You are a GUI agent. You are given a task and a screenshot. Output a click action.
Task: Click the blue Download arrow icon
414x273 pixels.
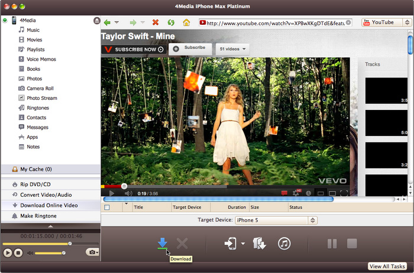coord(162,243)
